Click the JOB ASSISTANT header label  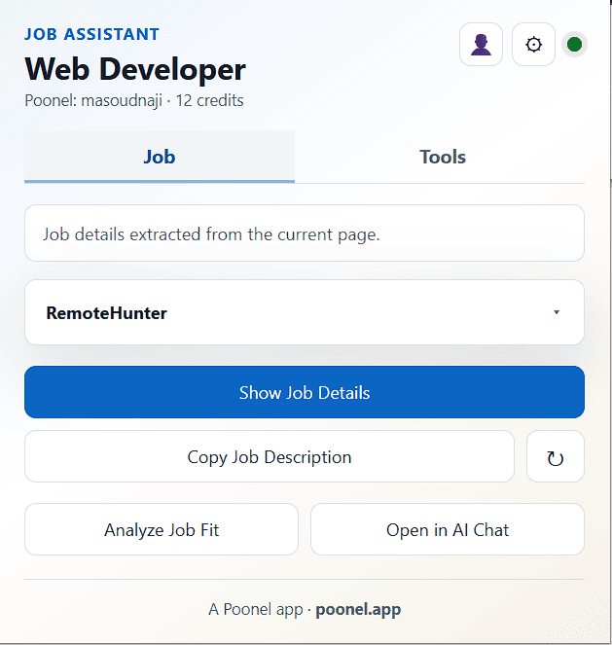(91, 34)
